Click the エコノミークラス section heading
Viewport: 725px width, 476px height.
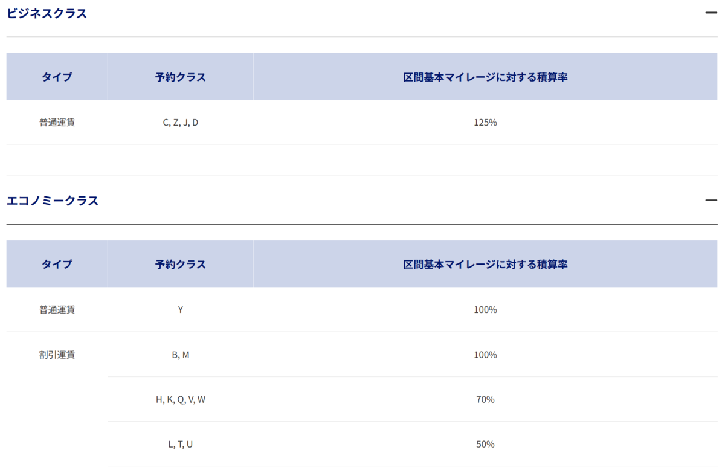(x=53, y=201)
